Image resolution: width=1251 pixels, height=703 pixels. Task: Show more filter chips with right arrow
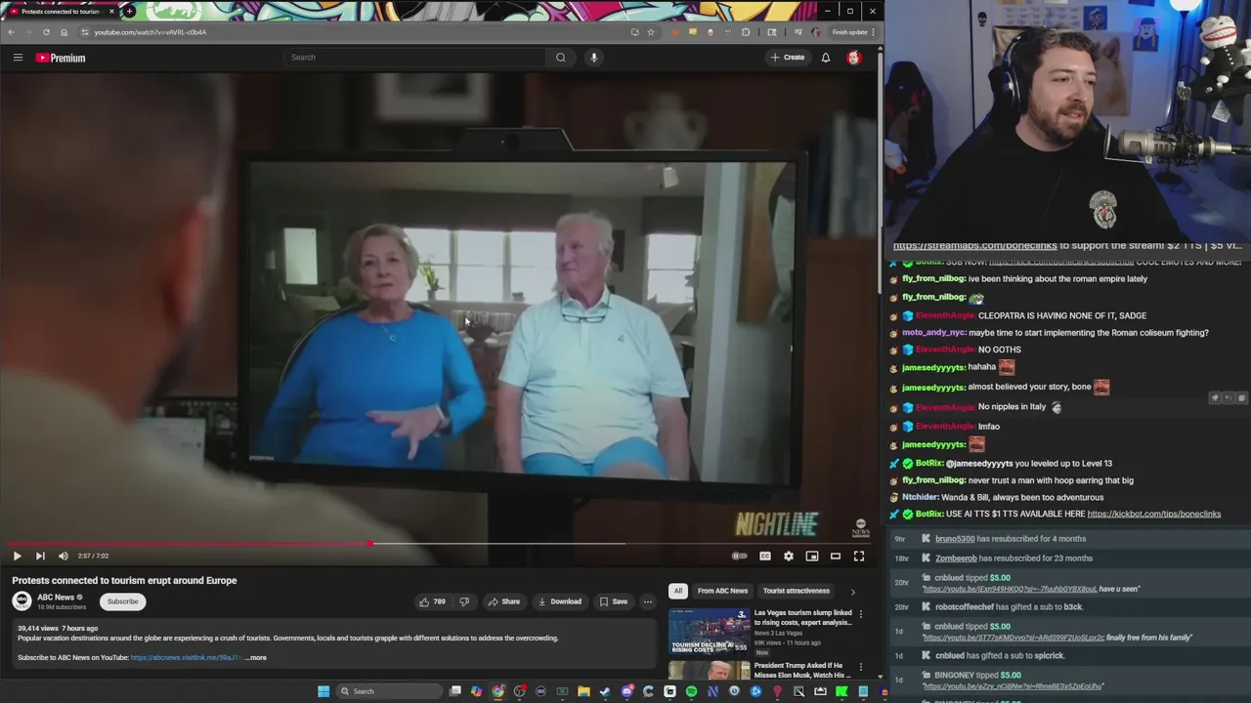click(x=852, y=591)
